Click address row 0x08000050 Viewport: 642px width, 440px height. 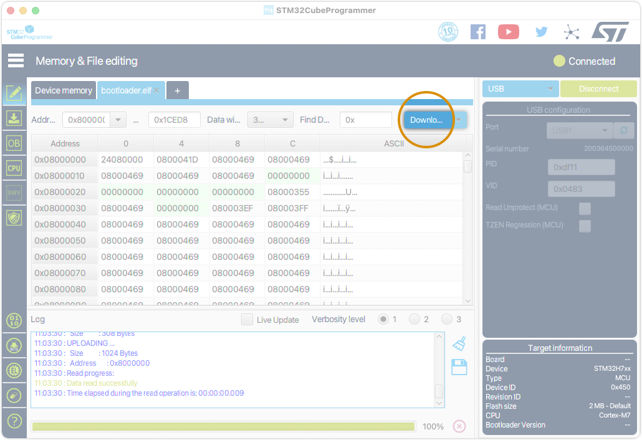[65, 241]
